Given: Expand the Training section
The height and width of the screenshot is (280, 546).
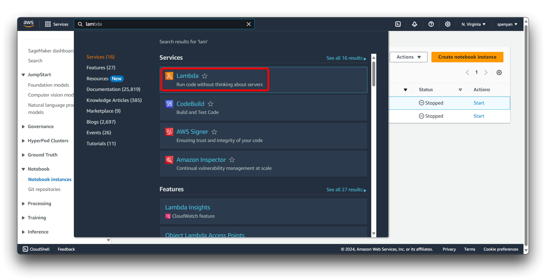Looking at the screenshot, I should coord(23,218).
